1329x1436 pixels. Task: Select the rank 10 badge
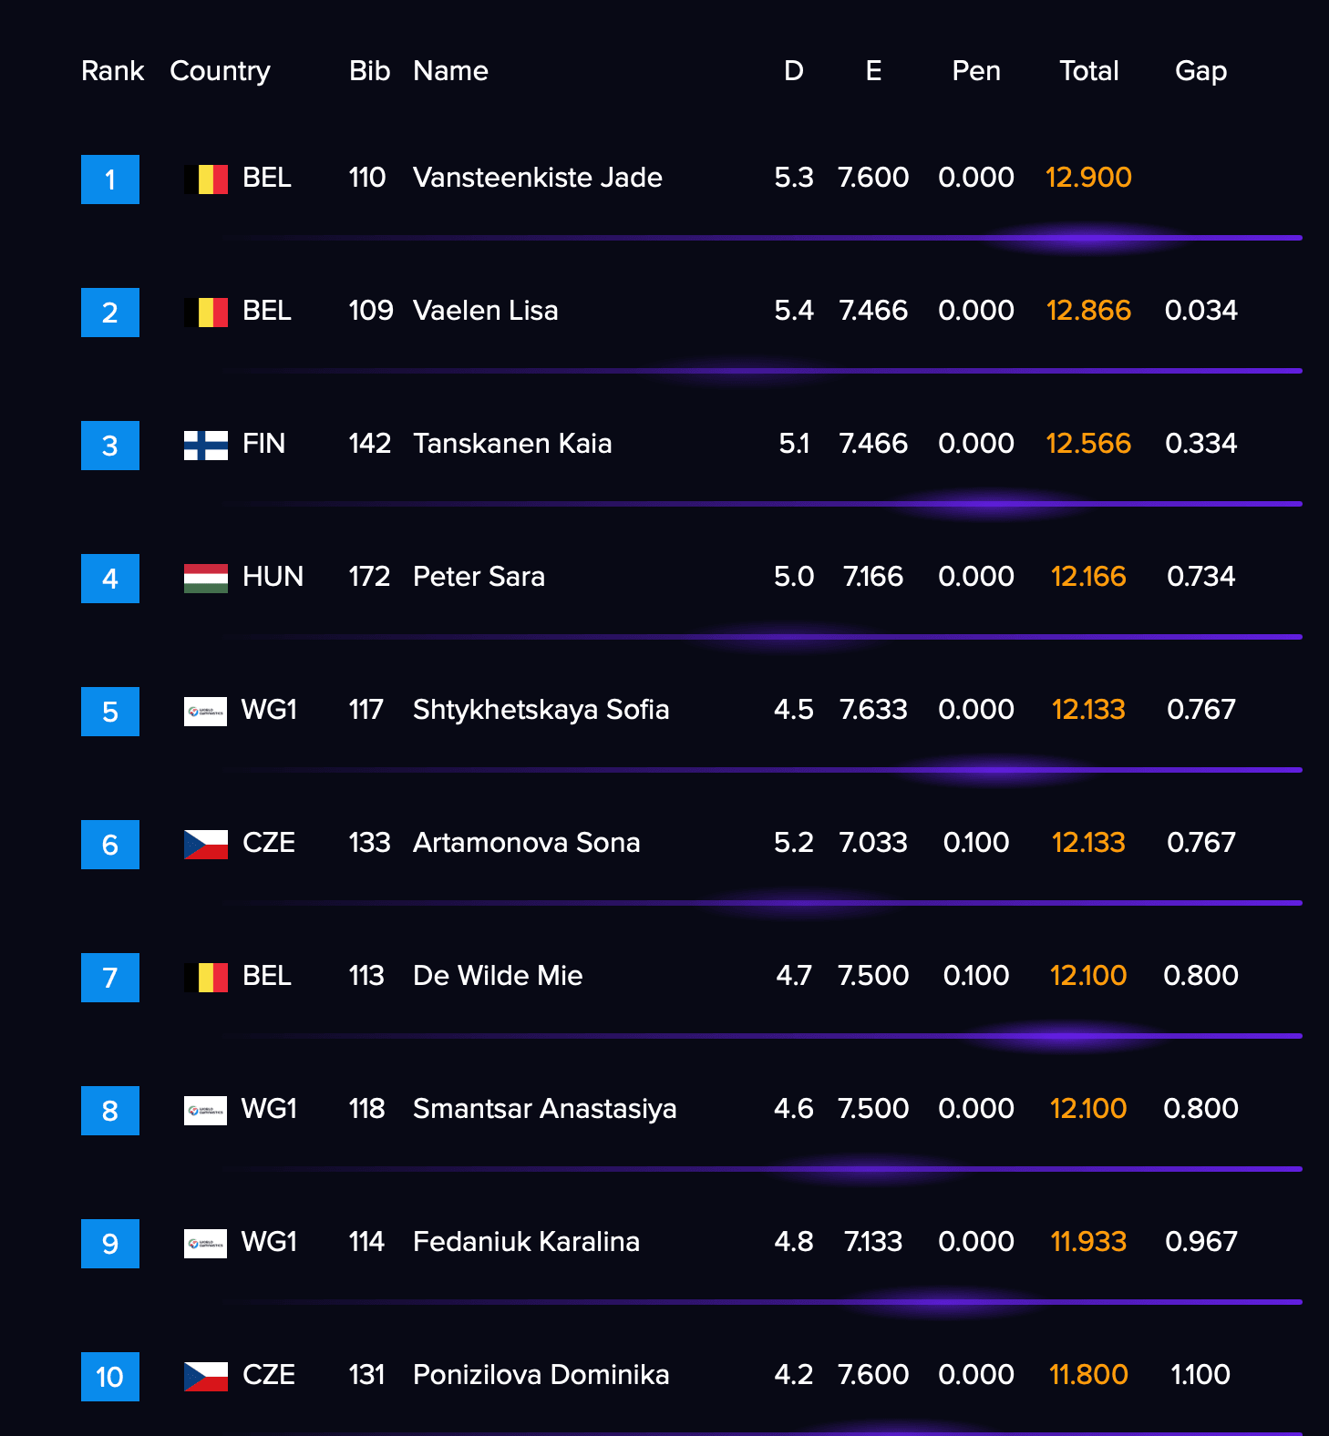click(x=110, y=1377)
